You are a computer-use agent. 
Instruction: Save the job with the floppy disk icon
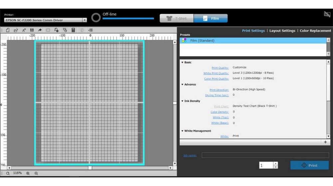click(x=32, y=30)
